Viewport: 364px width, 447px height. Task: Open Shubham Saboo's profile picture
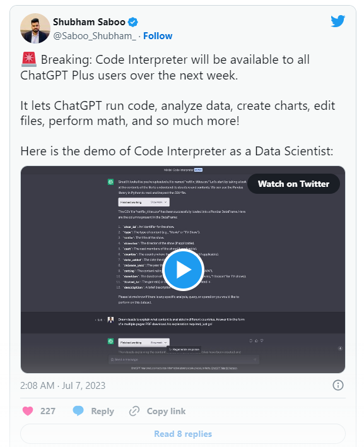click(35, 28)
